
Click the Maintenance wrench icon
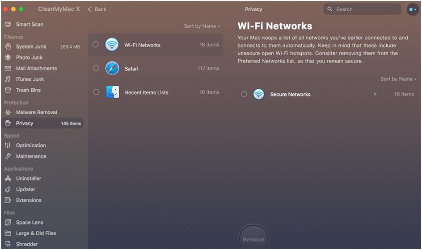(x=8, y=156)
